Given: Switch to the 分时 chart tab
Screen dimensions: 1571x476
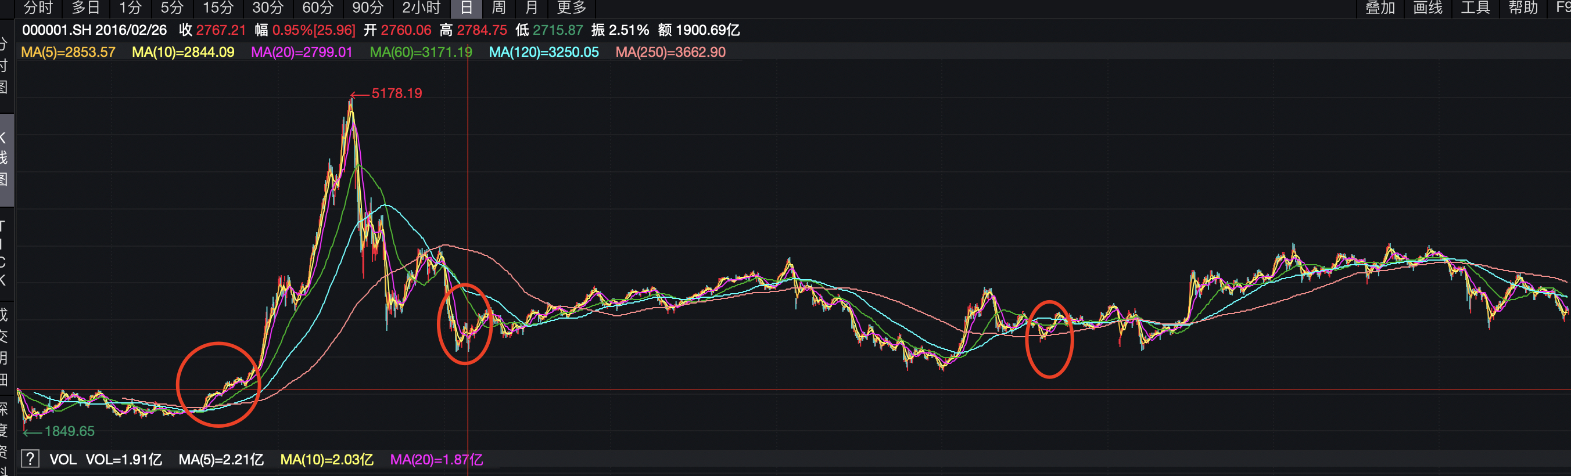Looking at the screenshot, I should tap(38, 8).
